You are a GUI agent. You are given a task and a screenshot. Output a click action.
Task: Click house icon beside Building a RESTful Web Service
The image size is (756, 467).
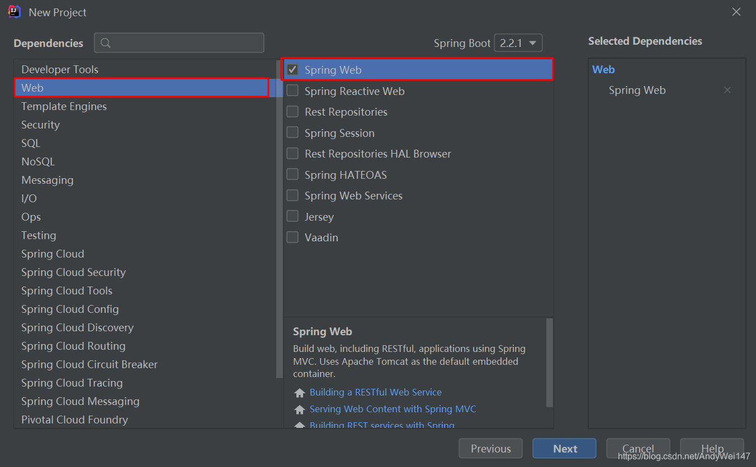click(x=300, y=393)
